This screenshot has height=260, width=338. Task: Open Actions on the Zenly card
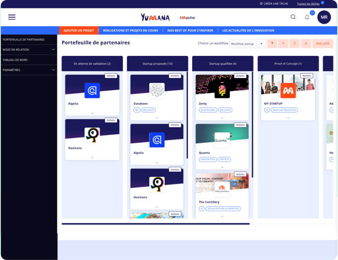[240, 76]
